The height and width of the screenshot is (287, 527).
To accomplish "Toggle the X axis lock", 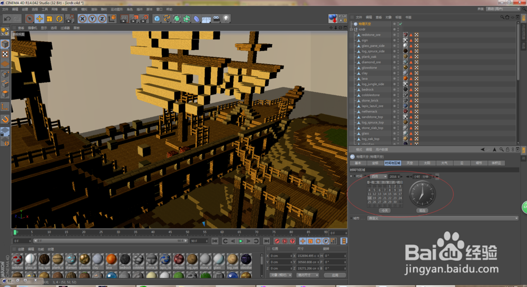I will (82, 19).
